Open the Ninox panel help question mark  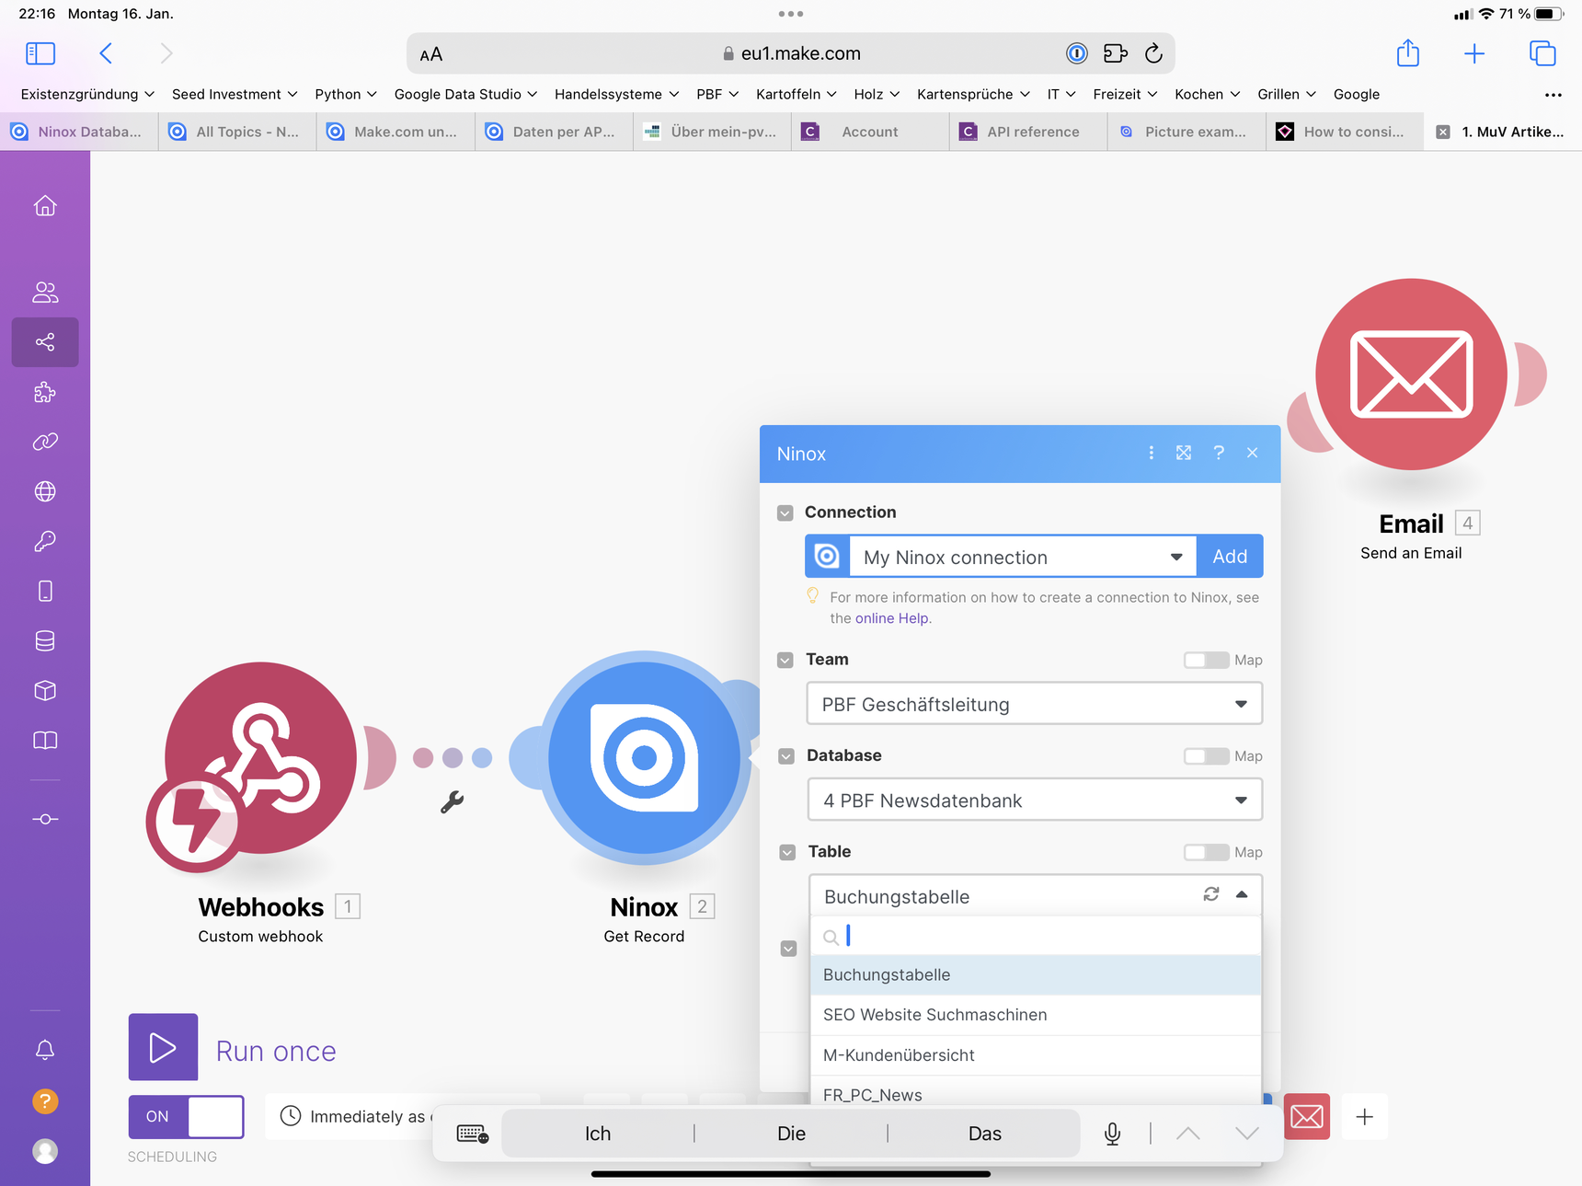[1219, 453]
